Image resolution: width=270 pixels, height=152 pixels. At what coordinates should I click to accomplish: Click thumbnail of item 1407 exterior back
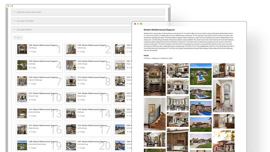[x=71, y=145]
